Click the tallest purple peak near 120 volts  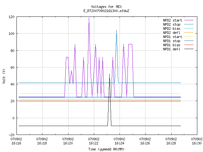pos(89,18)
